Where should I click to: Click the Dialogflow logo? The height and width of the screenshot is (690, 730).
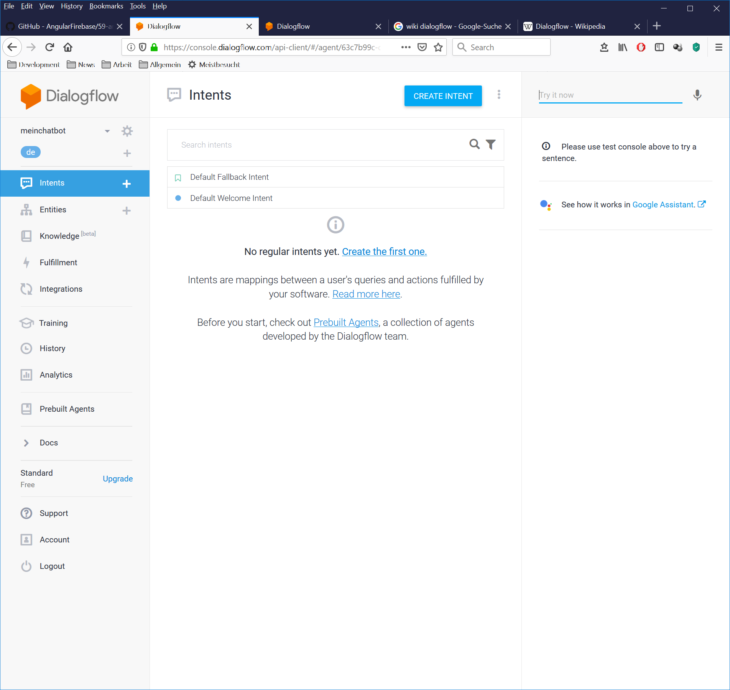pyautogui.click(x=70, y=96)
